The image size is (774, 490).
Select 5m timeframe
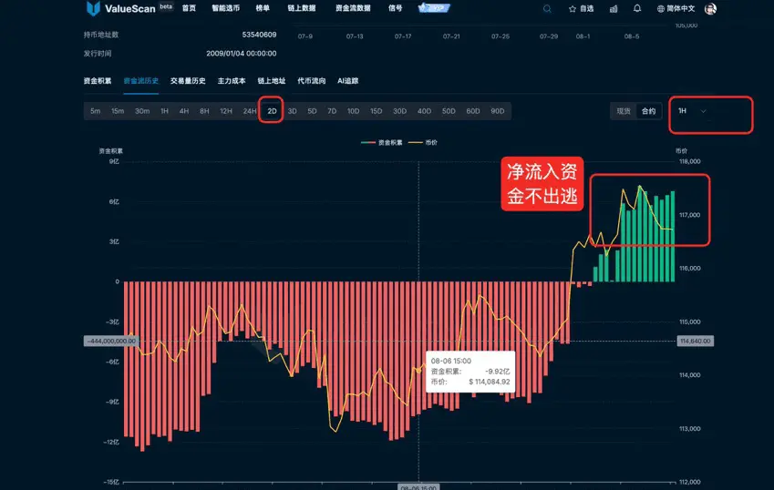pyautogui.click(x=96, y=111)
